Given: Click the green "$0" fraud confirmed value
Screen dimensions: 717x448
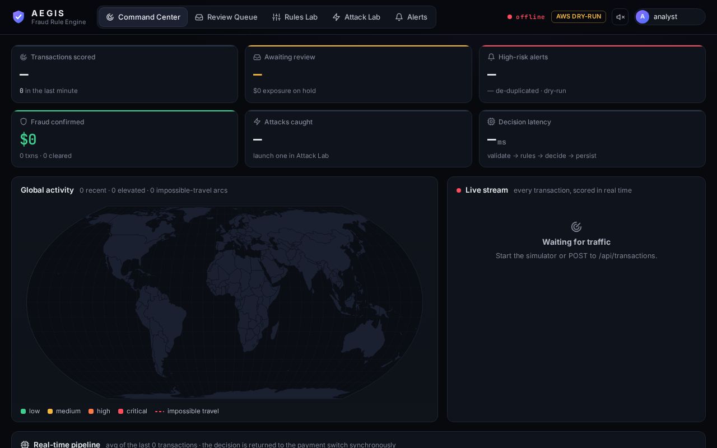Looking at the screenshot, I should point(28,139).
